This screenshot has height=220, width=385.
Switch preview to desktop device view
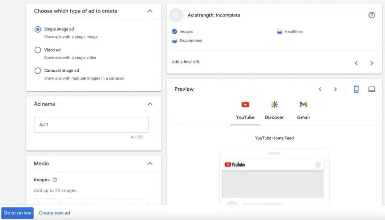371,89
